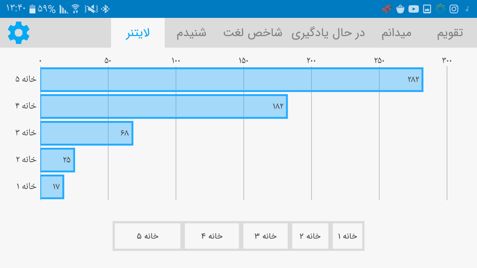Tap the muted sound status icon

pyautogui.click(x=91, y=9)
